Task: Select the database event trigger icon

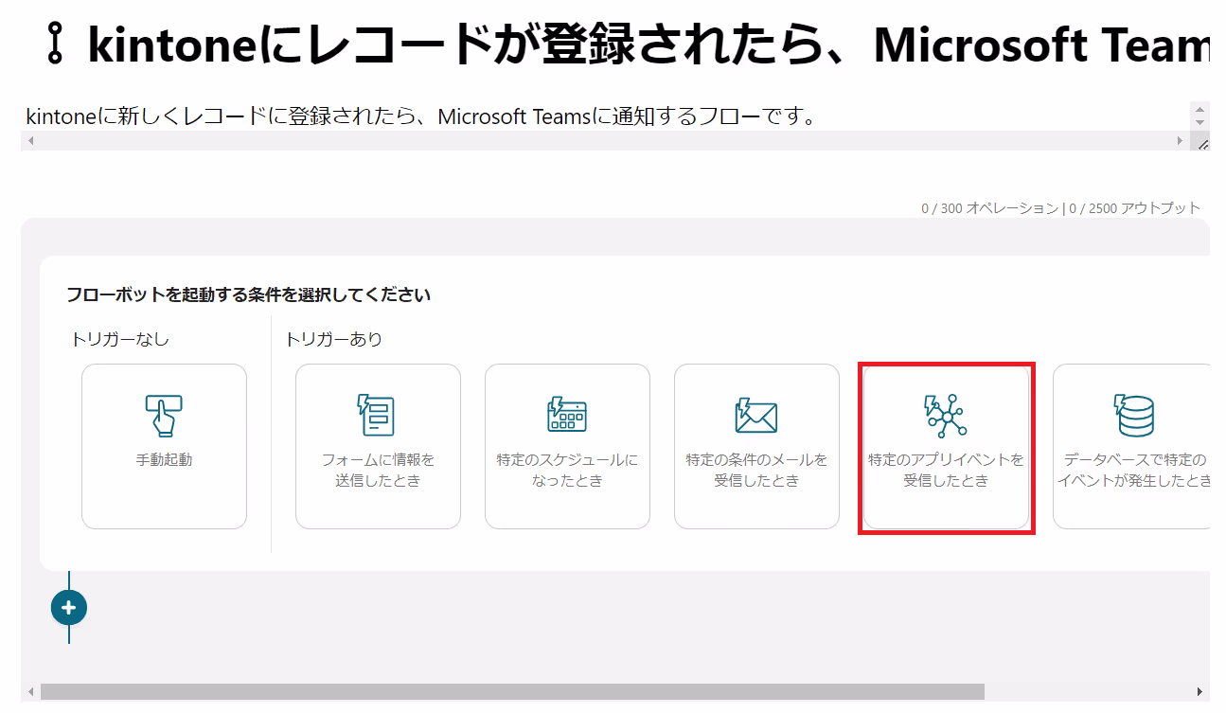Action: coord(1134,415)
